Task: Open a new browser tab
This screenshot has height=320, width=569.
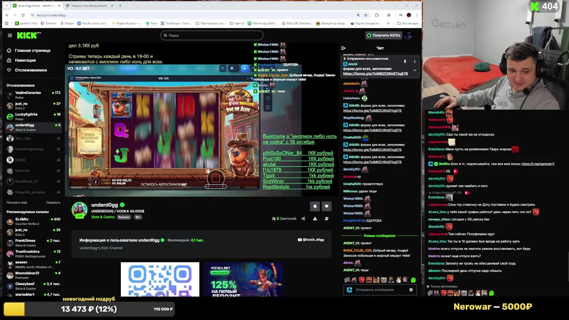Action: tap(120, 6)
